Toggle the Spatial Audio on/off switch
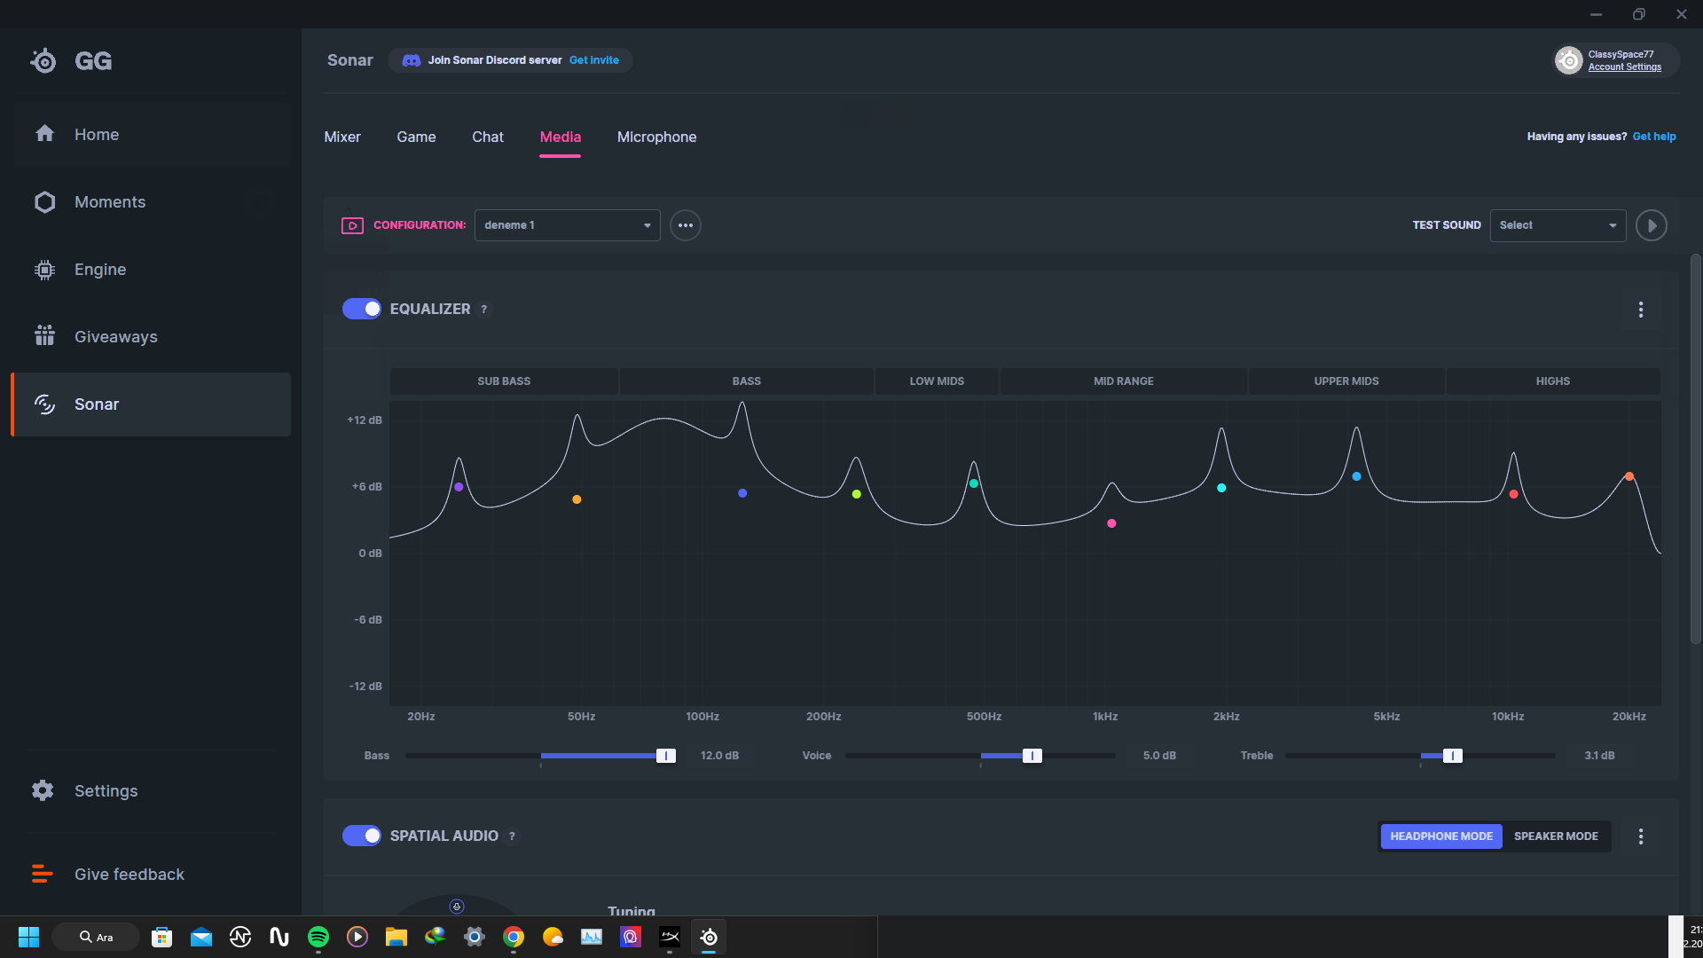Viewport: 1703px width, 958px height. [361, 836]
